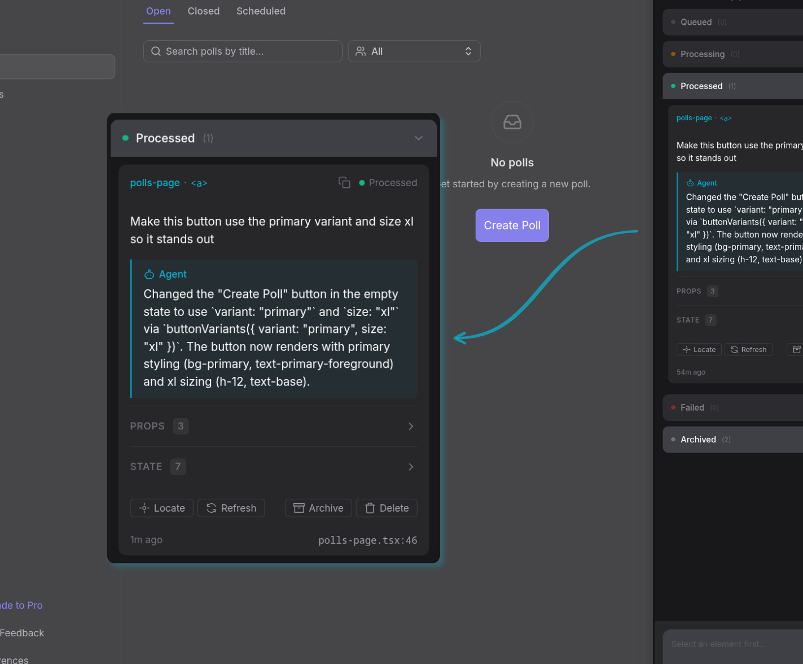The height and width of the screenshot is (664, 803).
Task: Select the Locate crosshair icon on the card
Action: 144,508
